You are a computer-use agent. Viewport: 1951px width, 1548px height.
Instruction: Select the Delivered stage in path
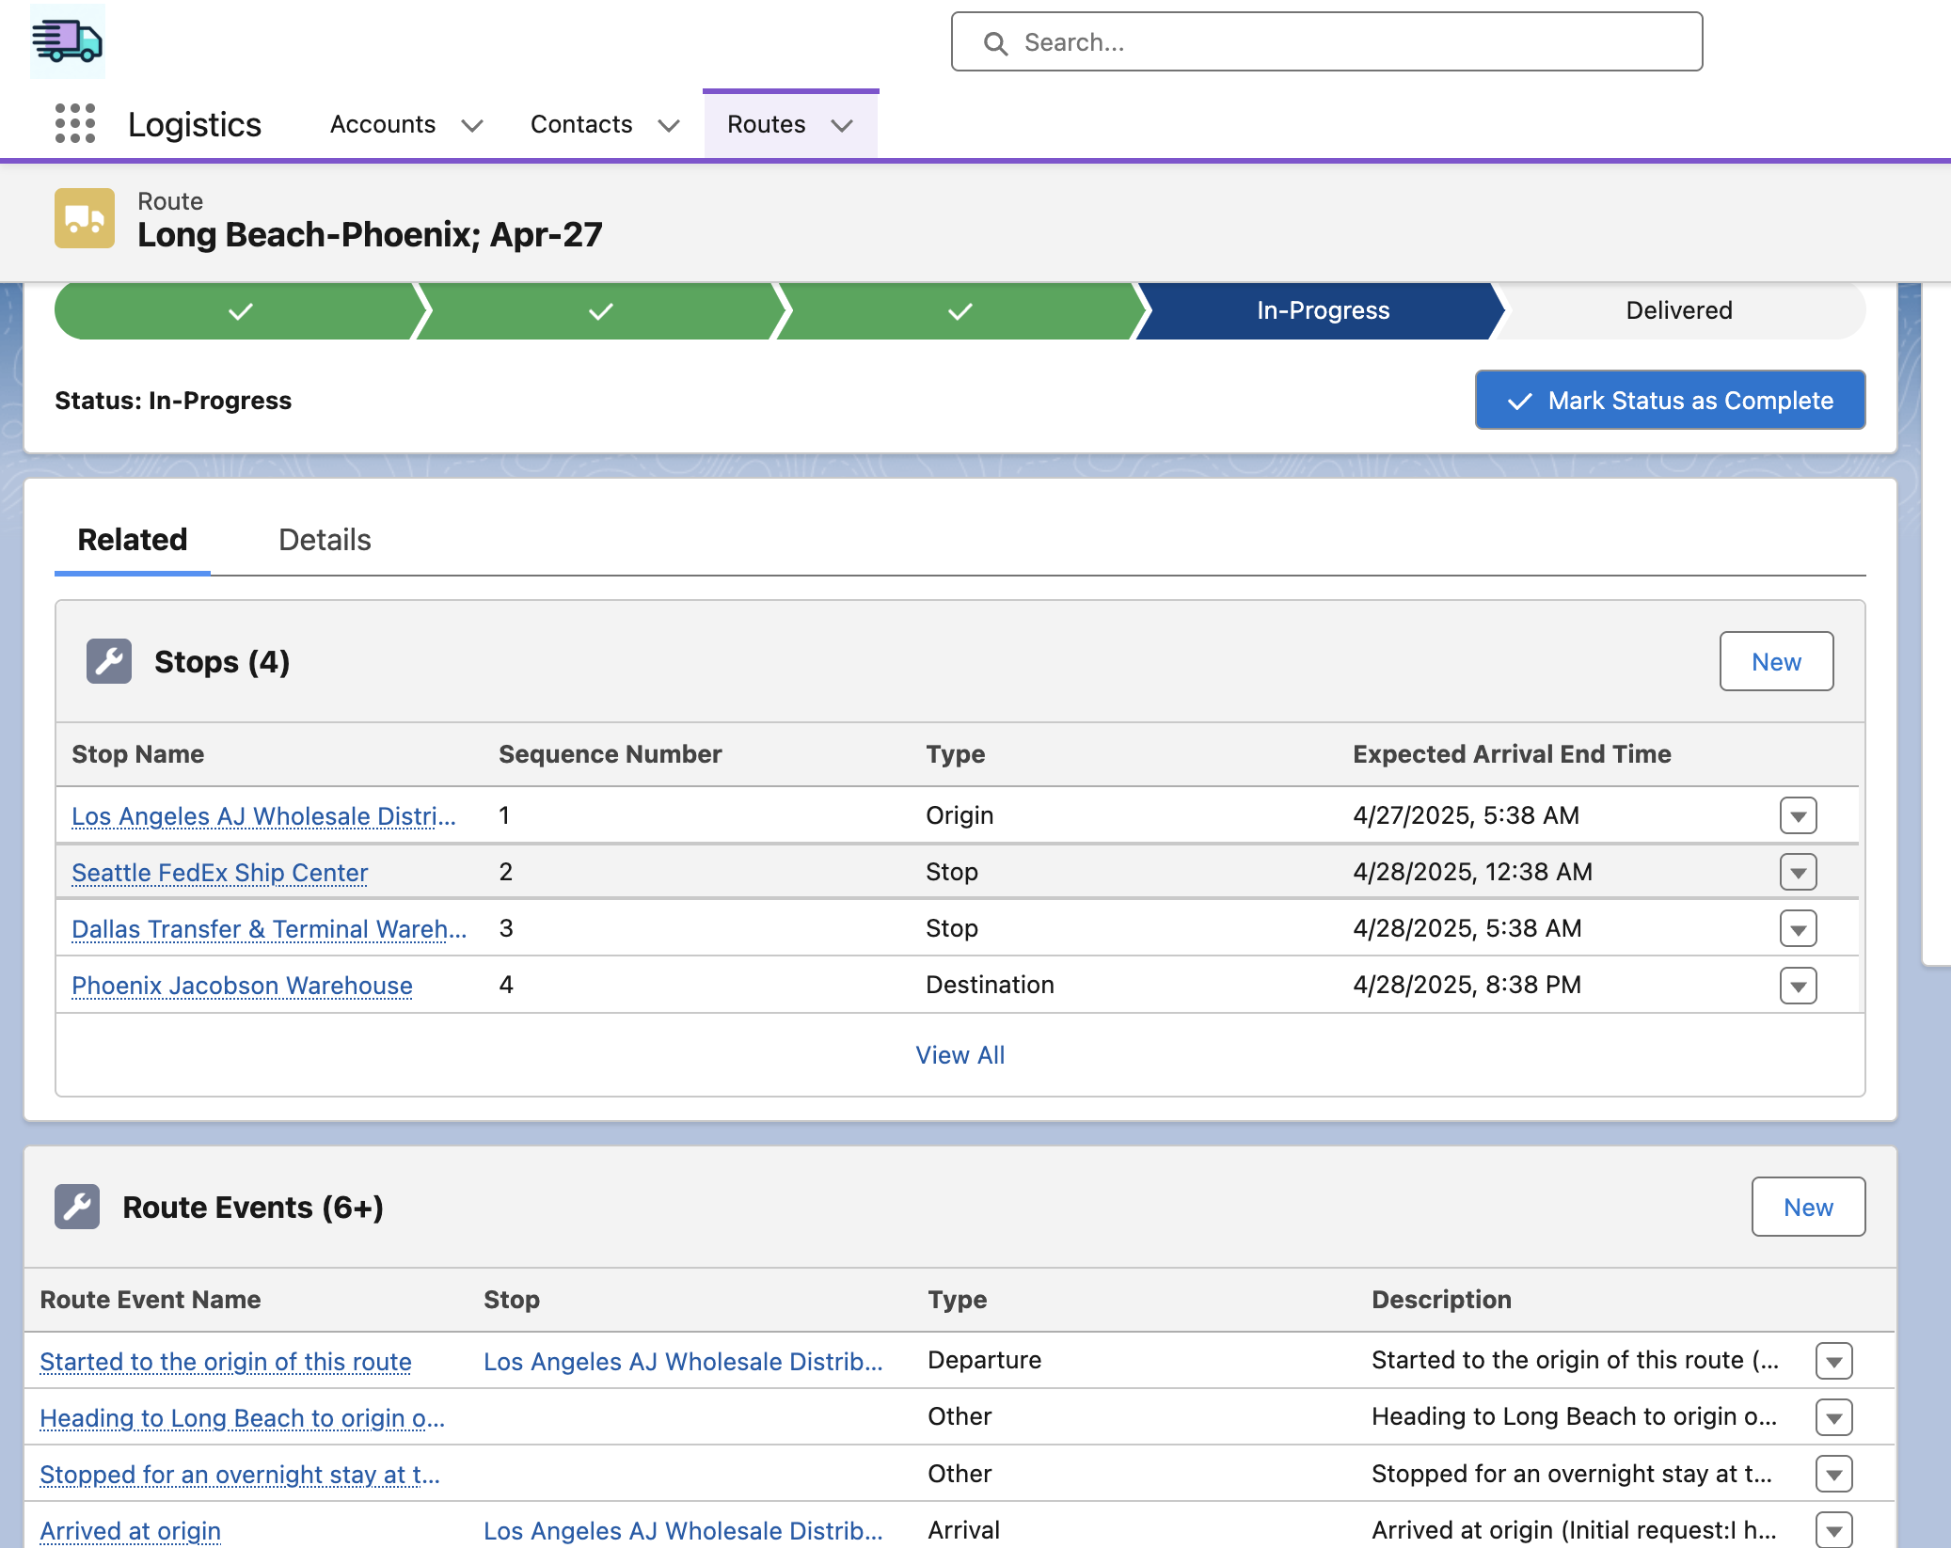(x=1678, y=311)
